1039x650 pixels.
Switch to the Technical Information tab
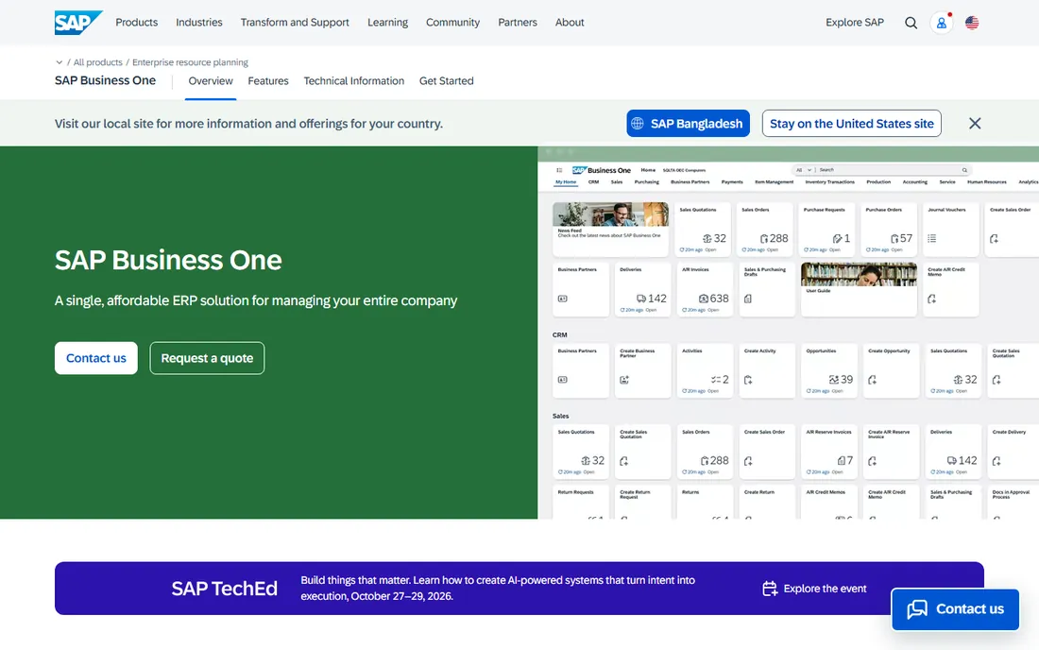354,81
